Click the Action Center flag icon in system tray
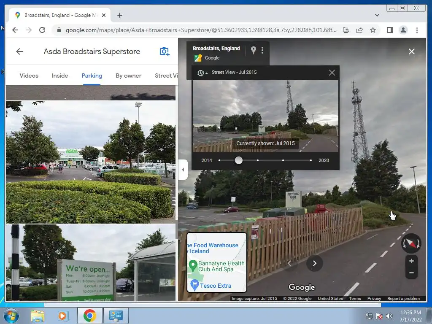 (379, 316)
